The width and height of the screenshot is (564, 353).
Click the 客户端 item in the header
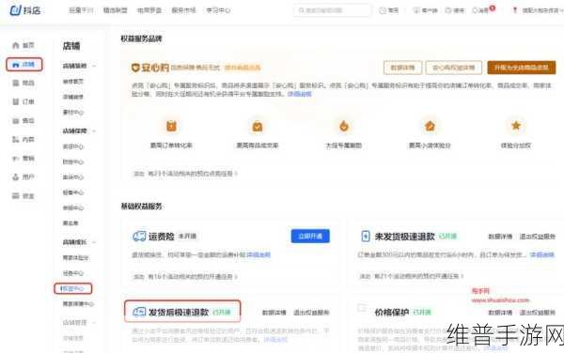point(425,10)
